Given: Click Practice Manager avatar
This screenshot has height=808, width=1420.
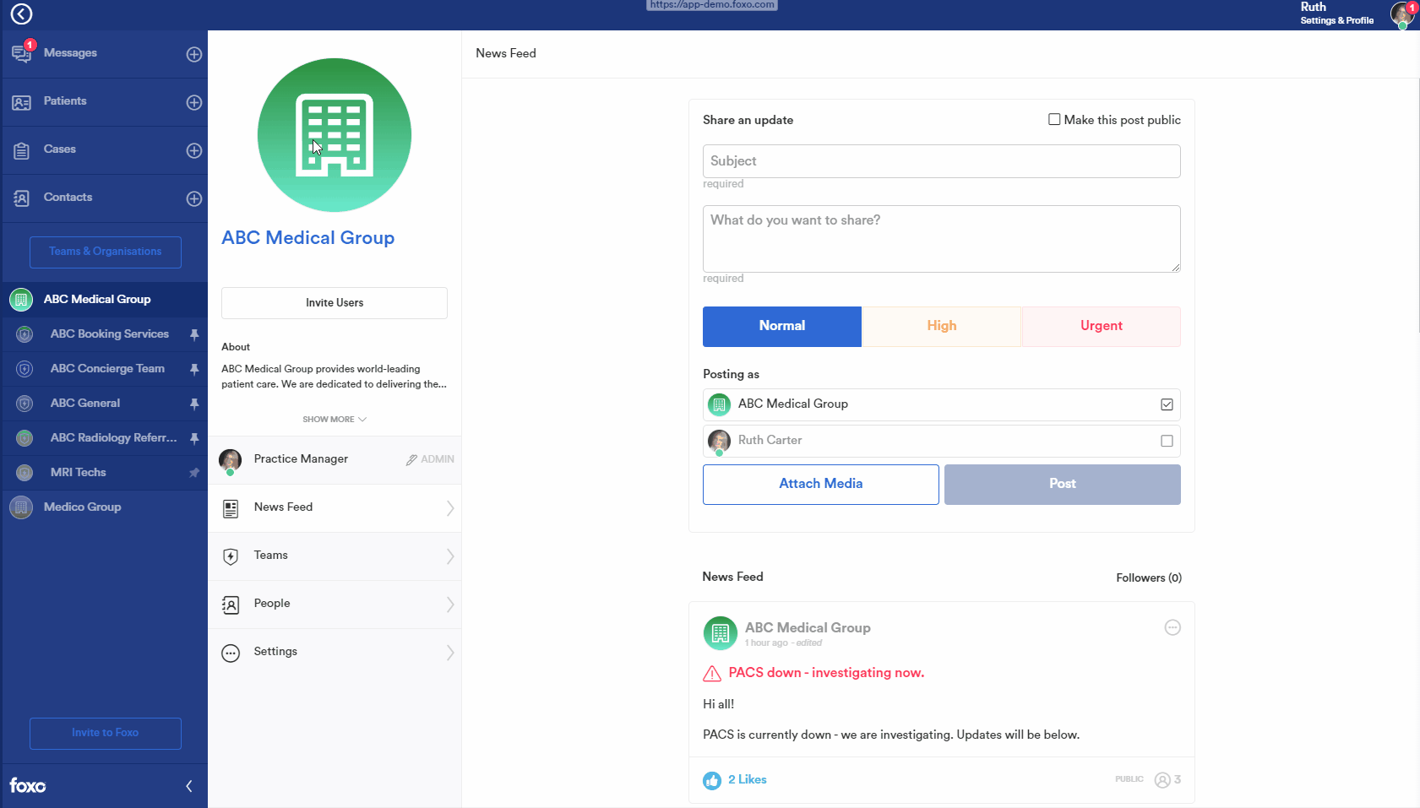Looking at the screenshot, I should pyautogui.click(x=230, y=460).
